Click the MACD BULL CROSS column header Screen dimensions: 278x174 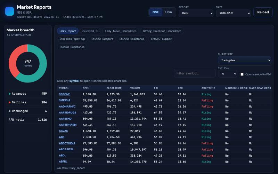(x=236, y=88)
